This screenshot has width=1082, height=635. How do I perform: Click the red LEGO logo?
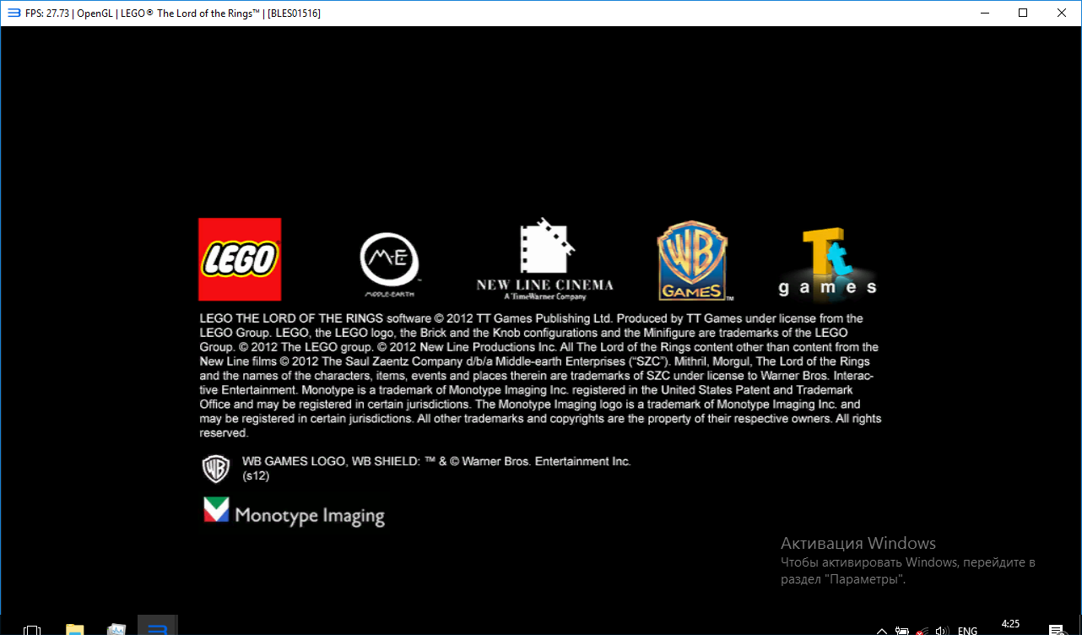[240, 259]
